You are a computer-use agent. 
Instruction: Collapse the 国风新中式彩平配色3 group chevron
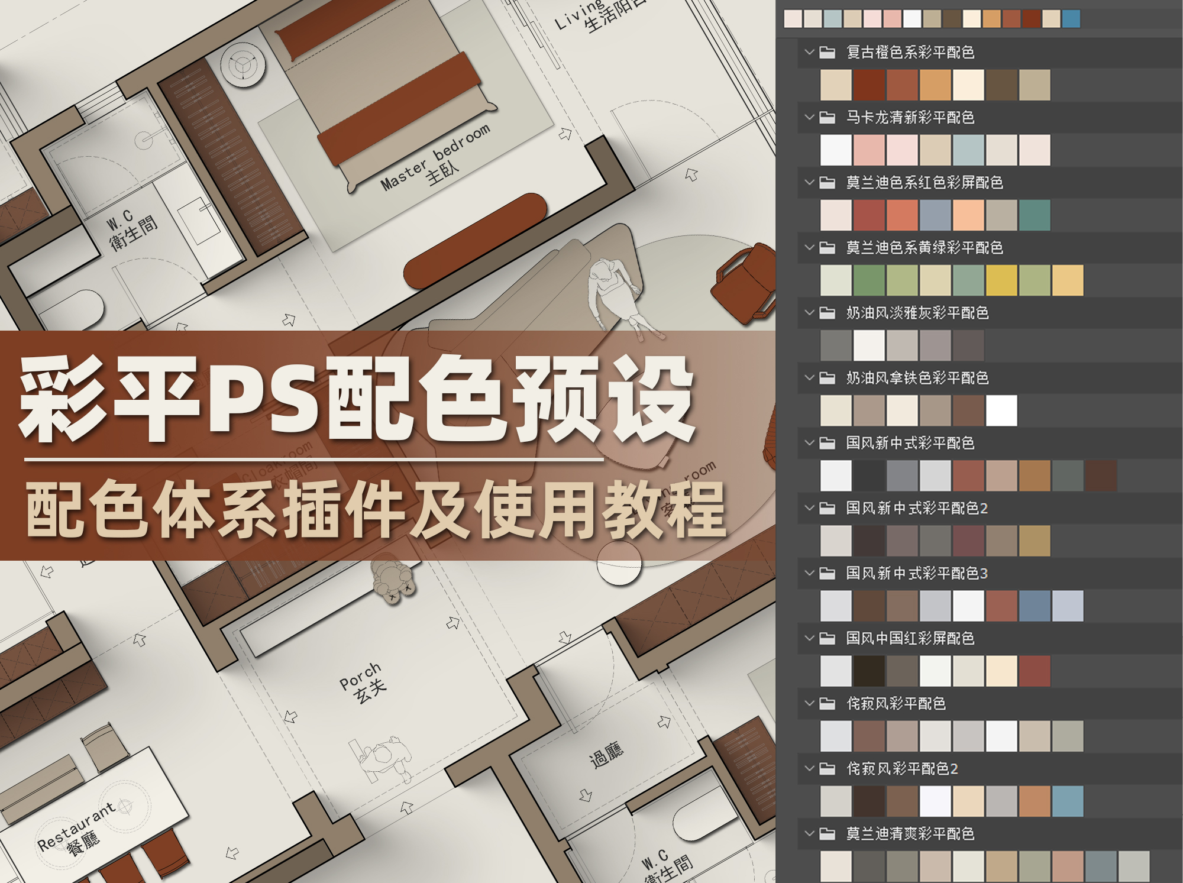pos(809,573)
